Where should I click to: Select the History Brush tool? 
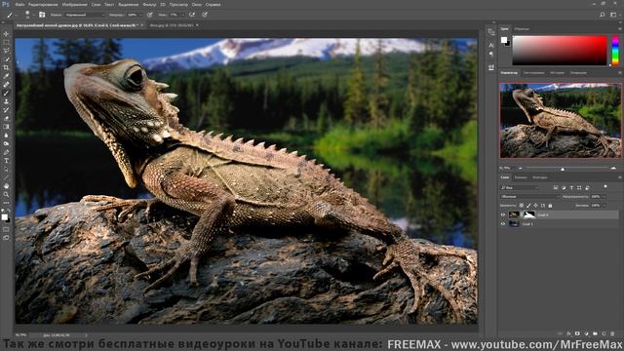point(6,110)
